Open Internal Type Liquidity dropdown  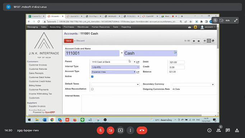coord(115,67)
